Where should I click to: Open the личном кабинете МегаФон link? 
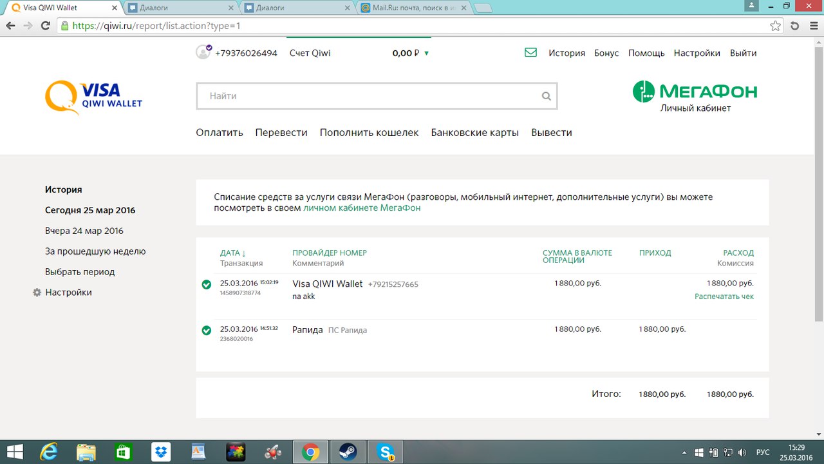tap(362, 208)
